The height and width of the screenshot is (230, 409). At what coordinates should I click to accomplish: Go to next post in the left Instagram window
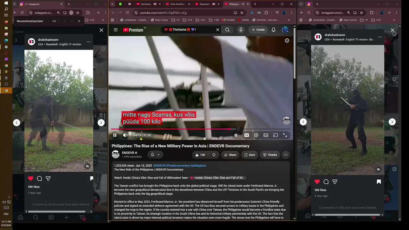(x=101, y=123)
